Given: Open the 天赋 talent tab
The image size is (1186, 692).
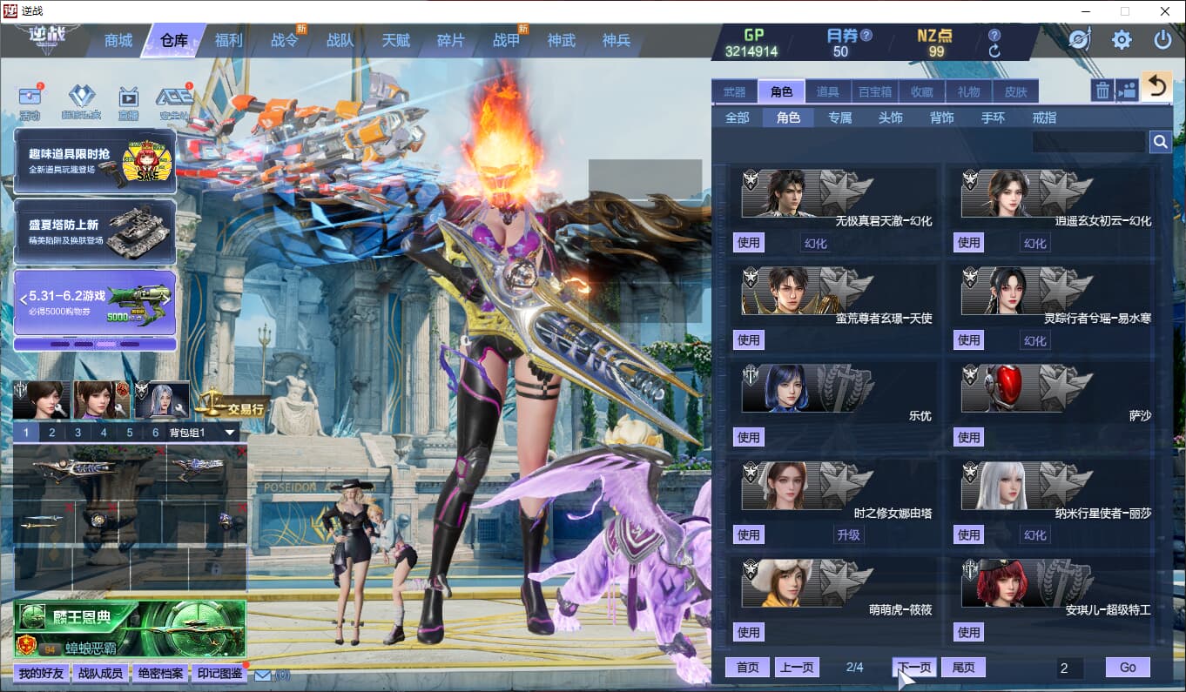Looking at the screenshot, I should 395,40.
